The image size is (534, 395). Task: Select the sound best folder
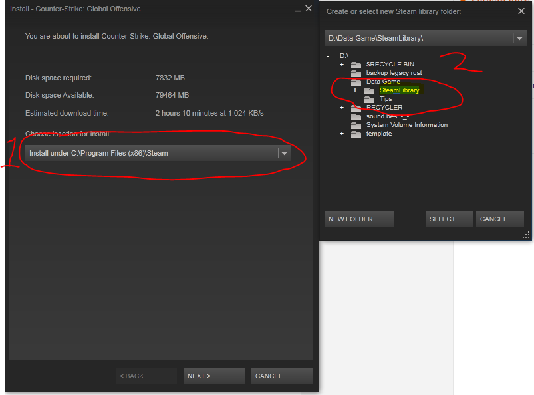[x=388, y=116]
